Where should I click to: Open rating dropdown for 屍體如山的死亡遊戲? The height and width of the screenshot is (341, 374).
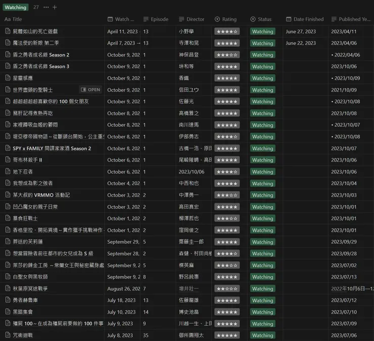click(x=227, y=31)
